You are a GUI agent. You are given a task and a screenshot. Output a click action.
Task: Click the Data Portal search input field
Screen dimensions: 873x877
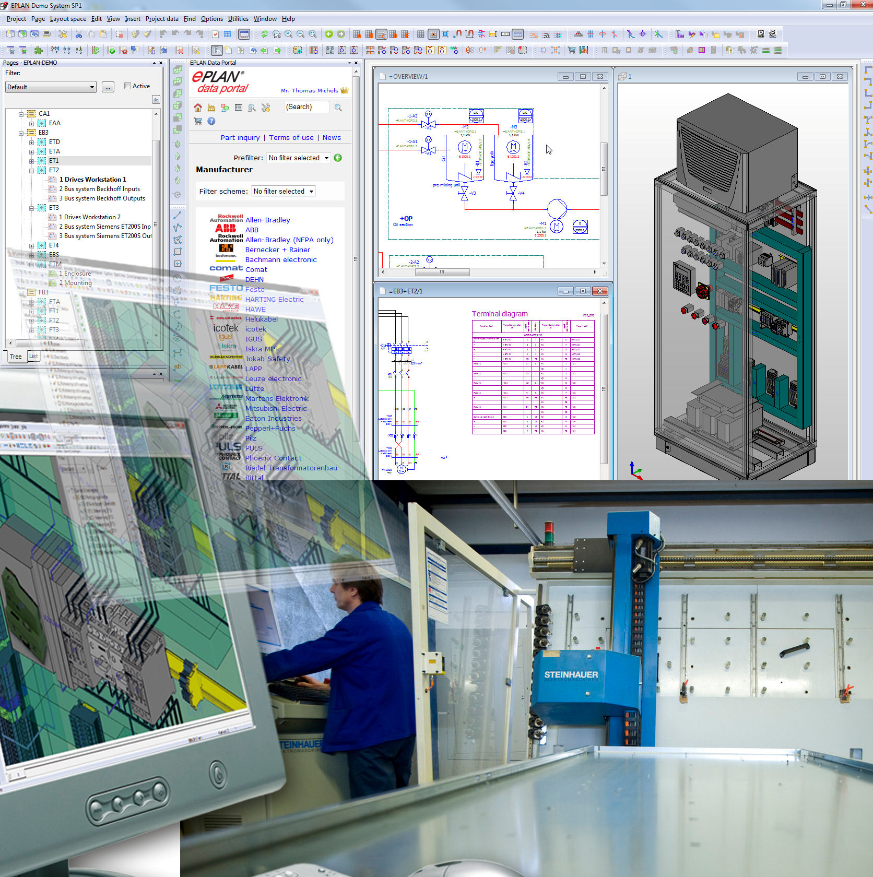tap(306, 107)
